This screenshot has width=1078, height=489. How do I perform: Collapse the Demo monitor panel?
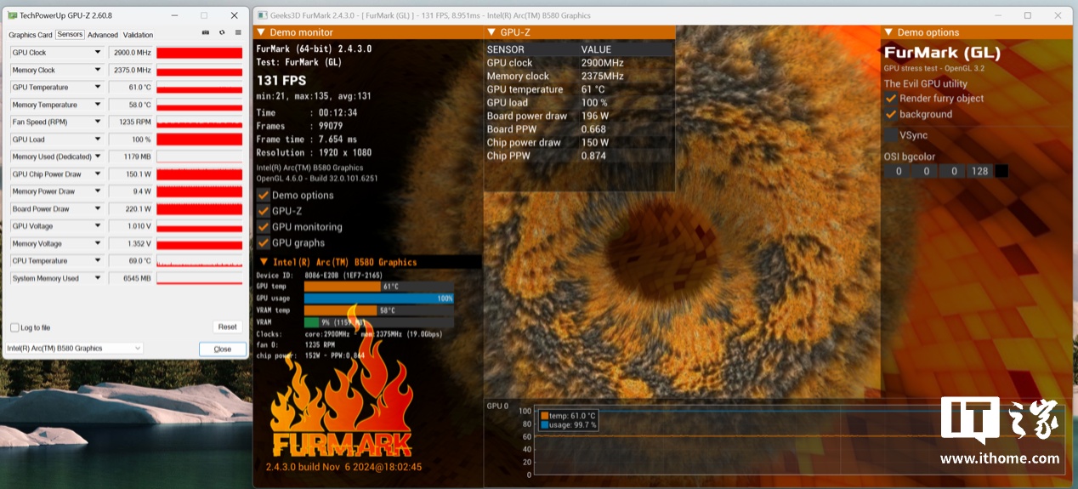tap(262, 32)
